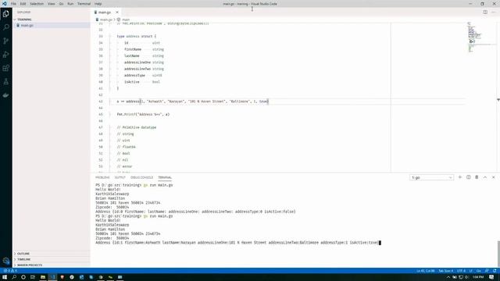Viewport: 500px width, 281px height.
Task: Open the Extensions view
Action: pos(5,68)
